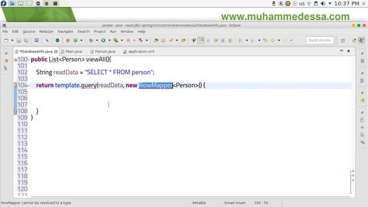Click the "SELECT * FROM person" string
The width and height of the screenshot is (368, 207).
click(118, 72)
